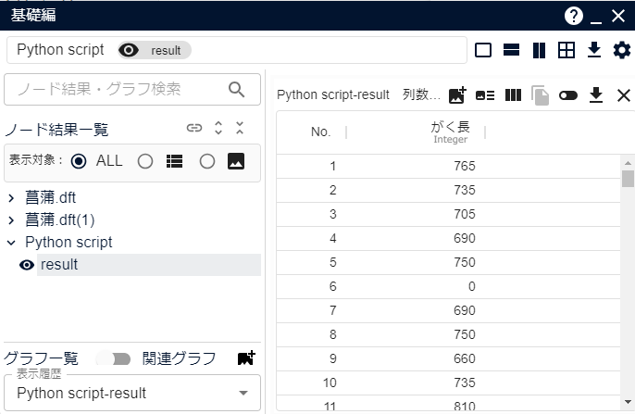Click the copy icon in result panel
Viewport: 635px width, 414px height.
(540, 95)
